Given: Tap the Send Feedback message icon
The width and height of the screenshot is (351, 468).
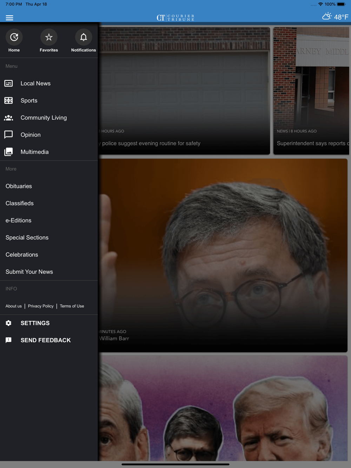Looking at the screenshot, I should tap(8, 340).
